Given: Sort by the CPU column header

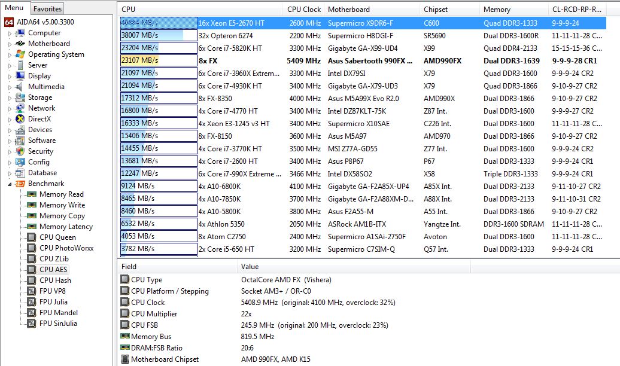Looking at the screenshot, I should (200, 9).
